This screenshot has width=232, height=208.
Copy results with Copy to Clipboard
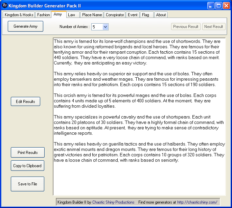click(x=27, y=165)
